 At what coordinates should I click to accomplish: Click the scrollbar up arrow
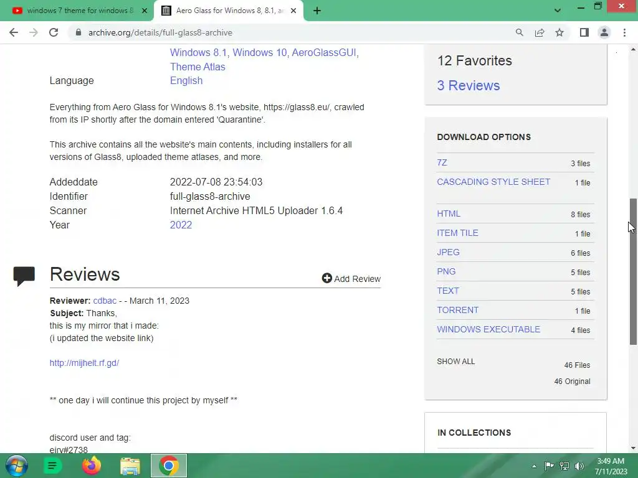tap(633, 49)
